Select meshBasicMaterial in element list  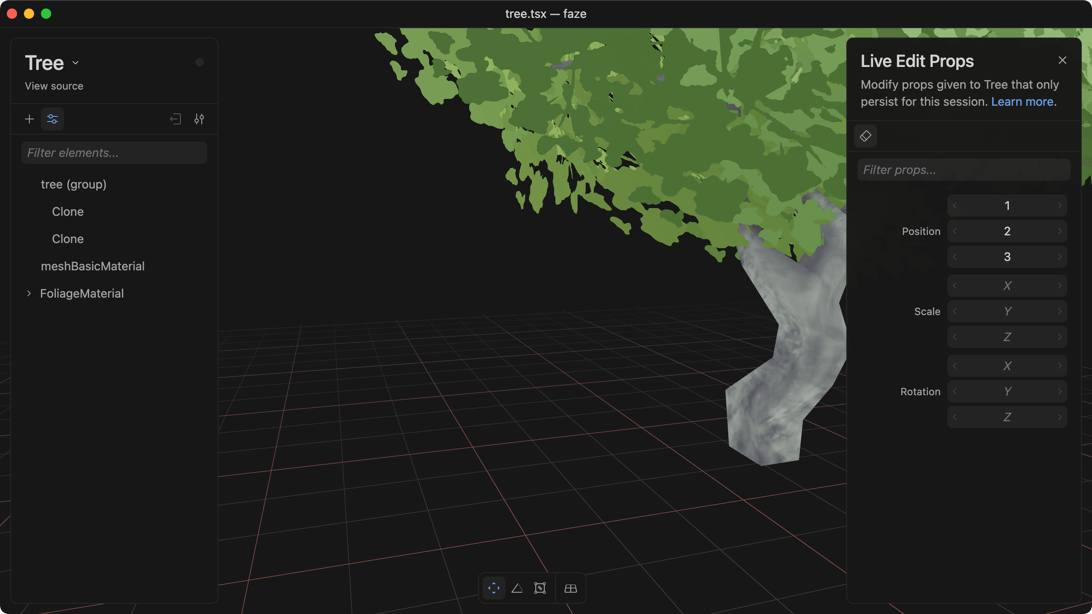[93, 266]
